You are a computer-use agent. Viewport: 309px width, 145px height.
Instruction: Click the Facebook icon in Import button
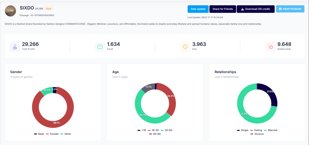click(x=280, y=9)
